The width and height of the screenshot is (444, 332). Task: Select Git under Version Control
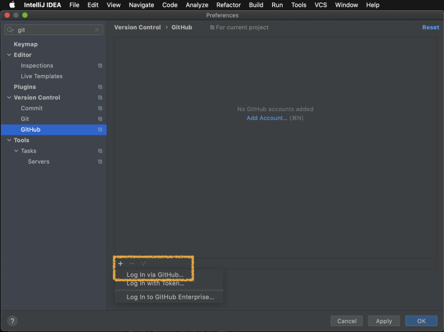[25, 119]
